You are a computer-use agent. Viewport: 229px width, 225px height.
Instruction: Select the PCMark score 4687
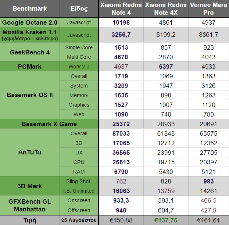point(121,67)
